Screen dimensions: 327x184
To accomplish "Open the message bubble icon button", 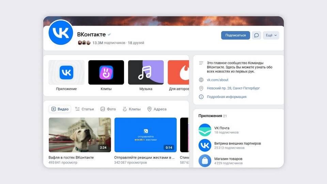I will click(x=256, y=35).
